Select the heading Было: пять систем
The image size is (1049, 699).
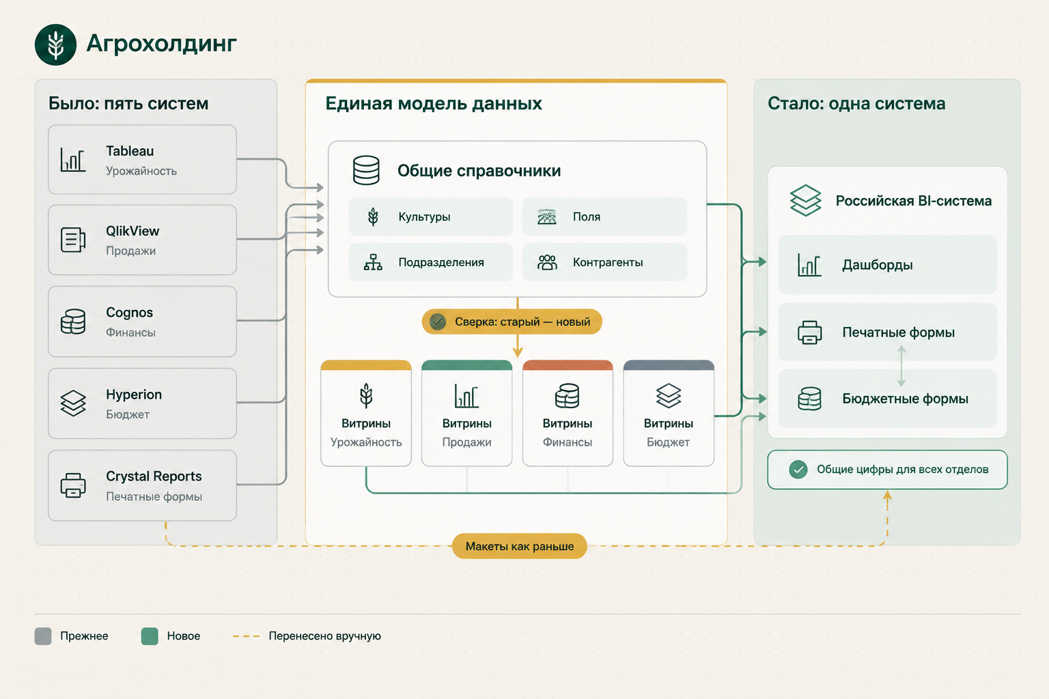pos(128,104)
